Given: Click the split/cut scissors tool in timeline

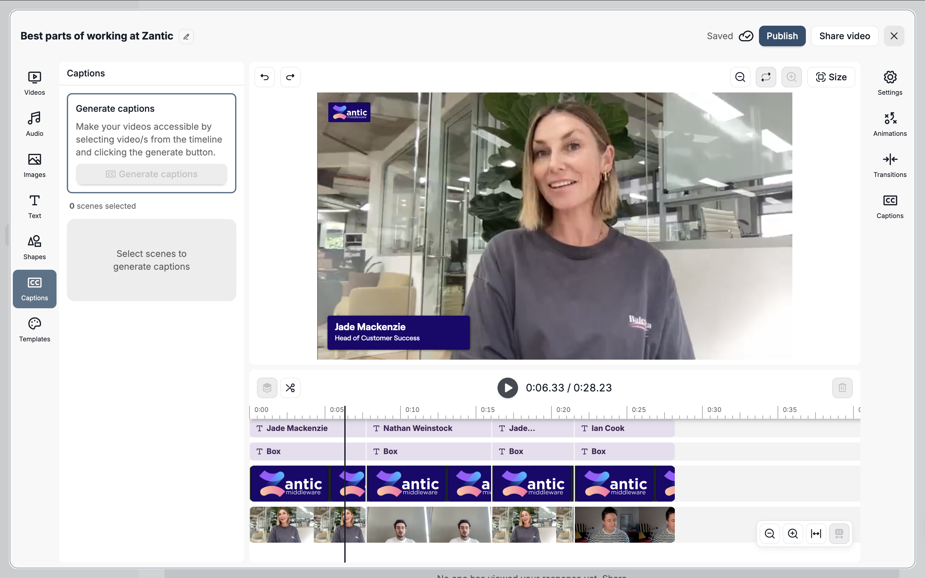Looking at the screenshot, I should coord(290,388).
